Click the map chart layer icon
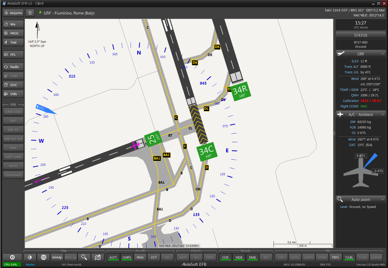388x268 pixels. tap(97, 257)
